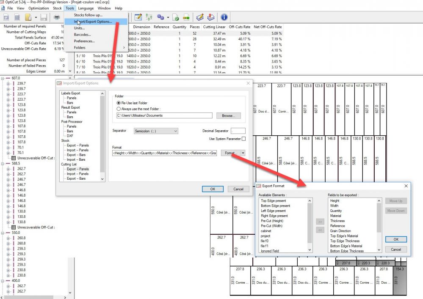Image resolution: width=423 pixels, height=299 pixels.
Task: Click the blue gears optimization icon
Action: [160, 17]
